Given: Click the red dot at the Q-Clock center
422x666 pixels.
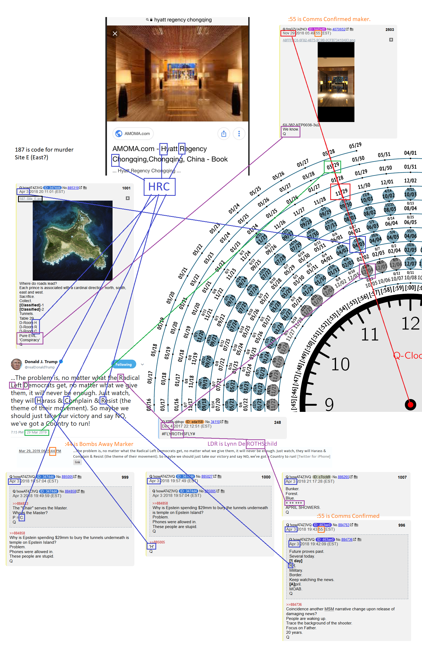Looking at the screenshot, I should point(410,405).
